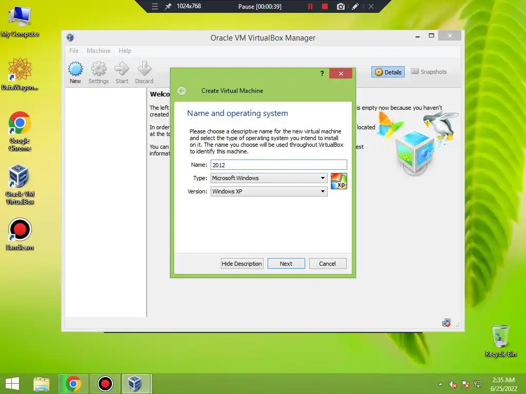
Task: Close the recorder bar with X icon
Action: 371,6
